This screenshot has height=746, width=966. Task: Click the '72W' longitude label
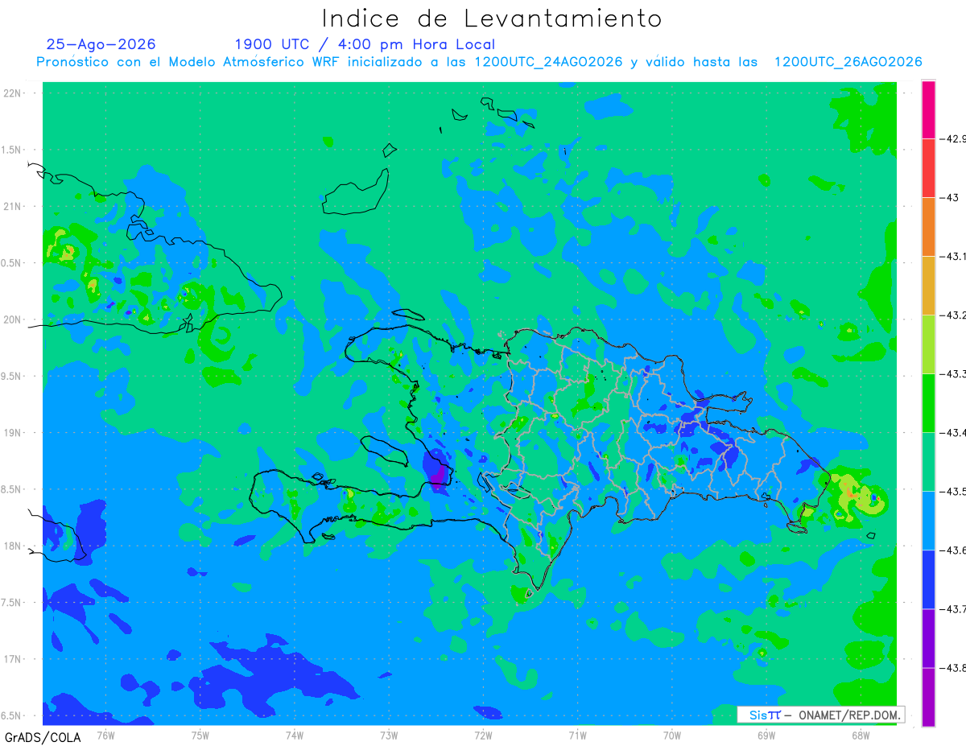tap(483, 735)
